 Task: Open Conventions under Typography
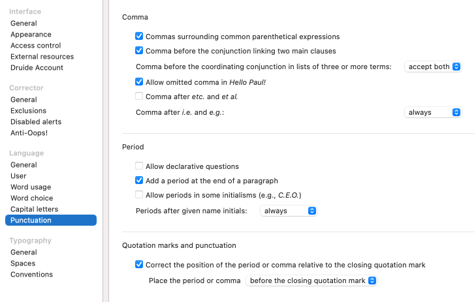pyautogui.click(x=31, y=275)
